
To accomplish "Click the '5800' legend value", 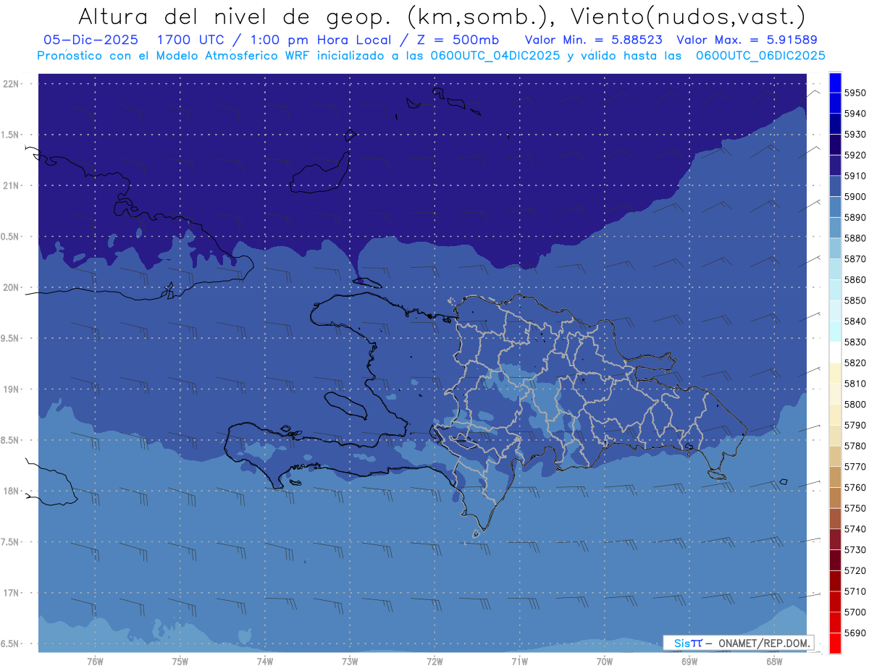I will (x=855, y=404).
